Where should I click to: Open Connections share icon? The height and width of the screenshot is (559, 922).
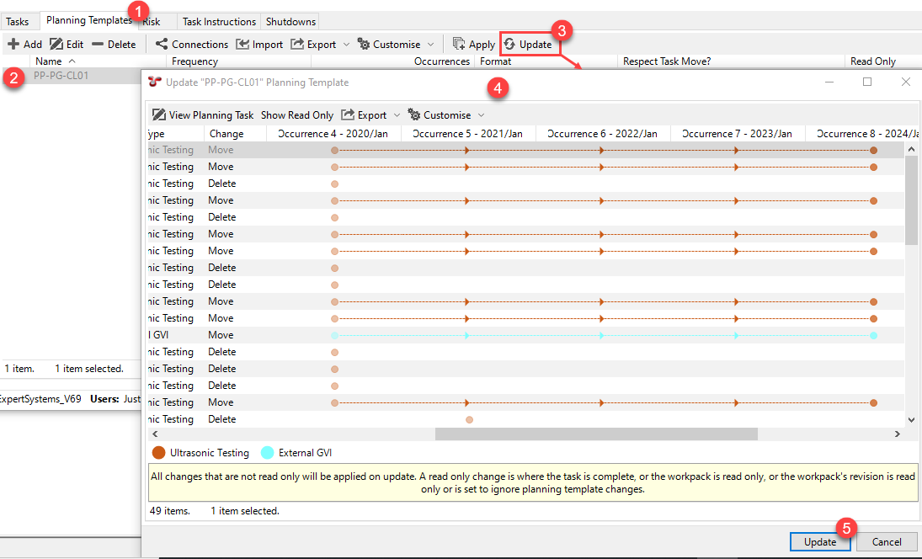click(161, 44)
